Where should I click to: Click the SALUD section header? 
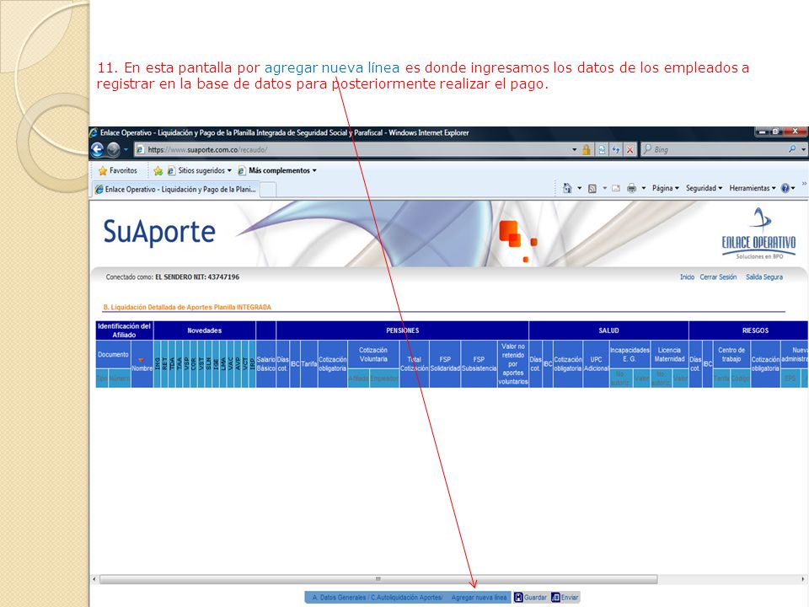(608, 330)
